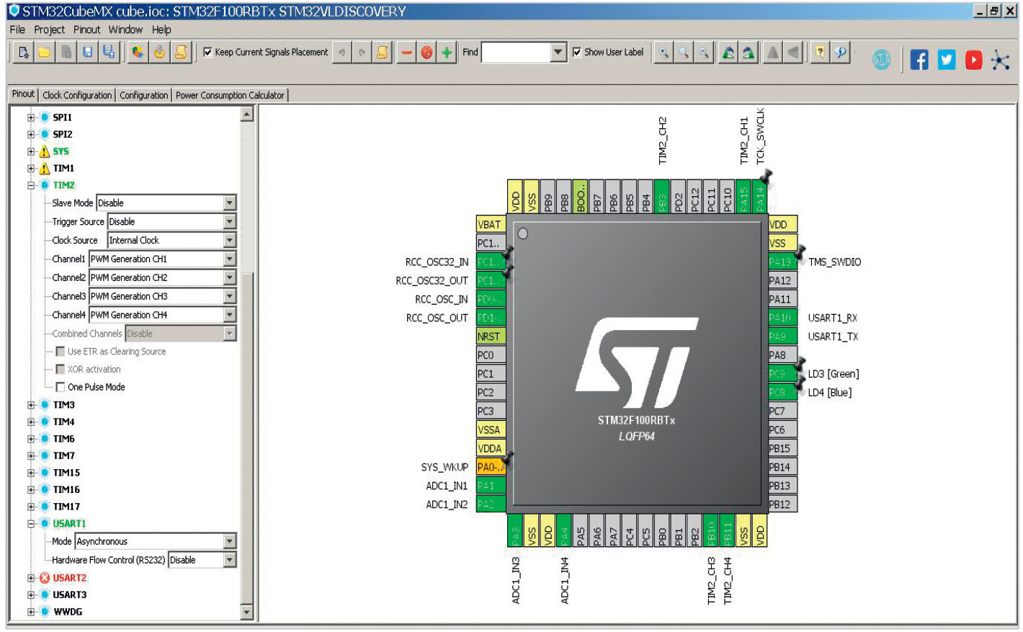Screen dimensions: 1023x632
Task: Switch to the Clock Configuration tab
Action: point(77,95)
